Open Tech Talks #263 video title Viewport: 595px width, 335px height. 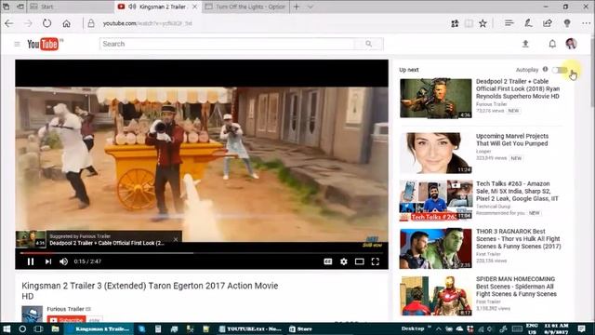[517, 191]
